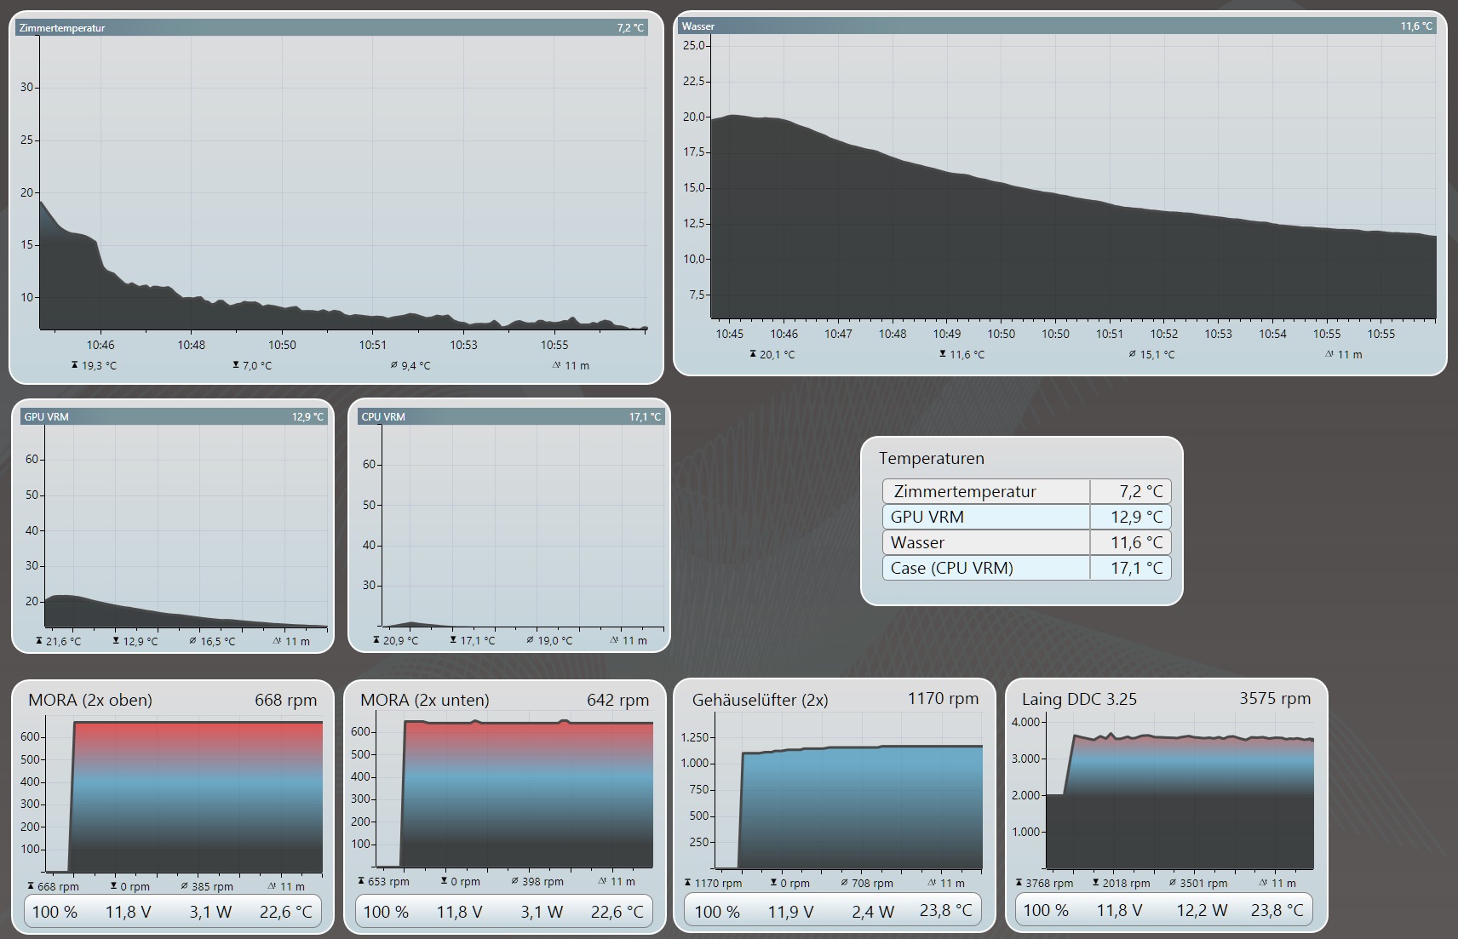Select the CPU VRM chart maximum 20,9 °C

[x=400, y=641]
